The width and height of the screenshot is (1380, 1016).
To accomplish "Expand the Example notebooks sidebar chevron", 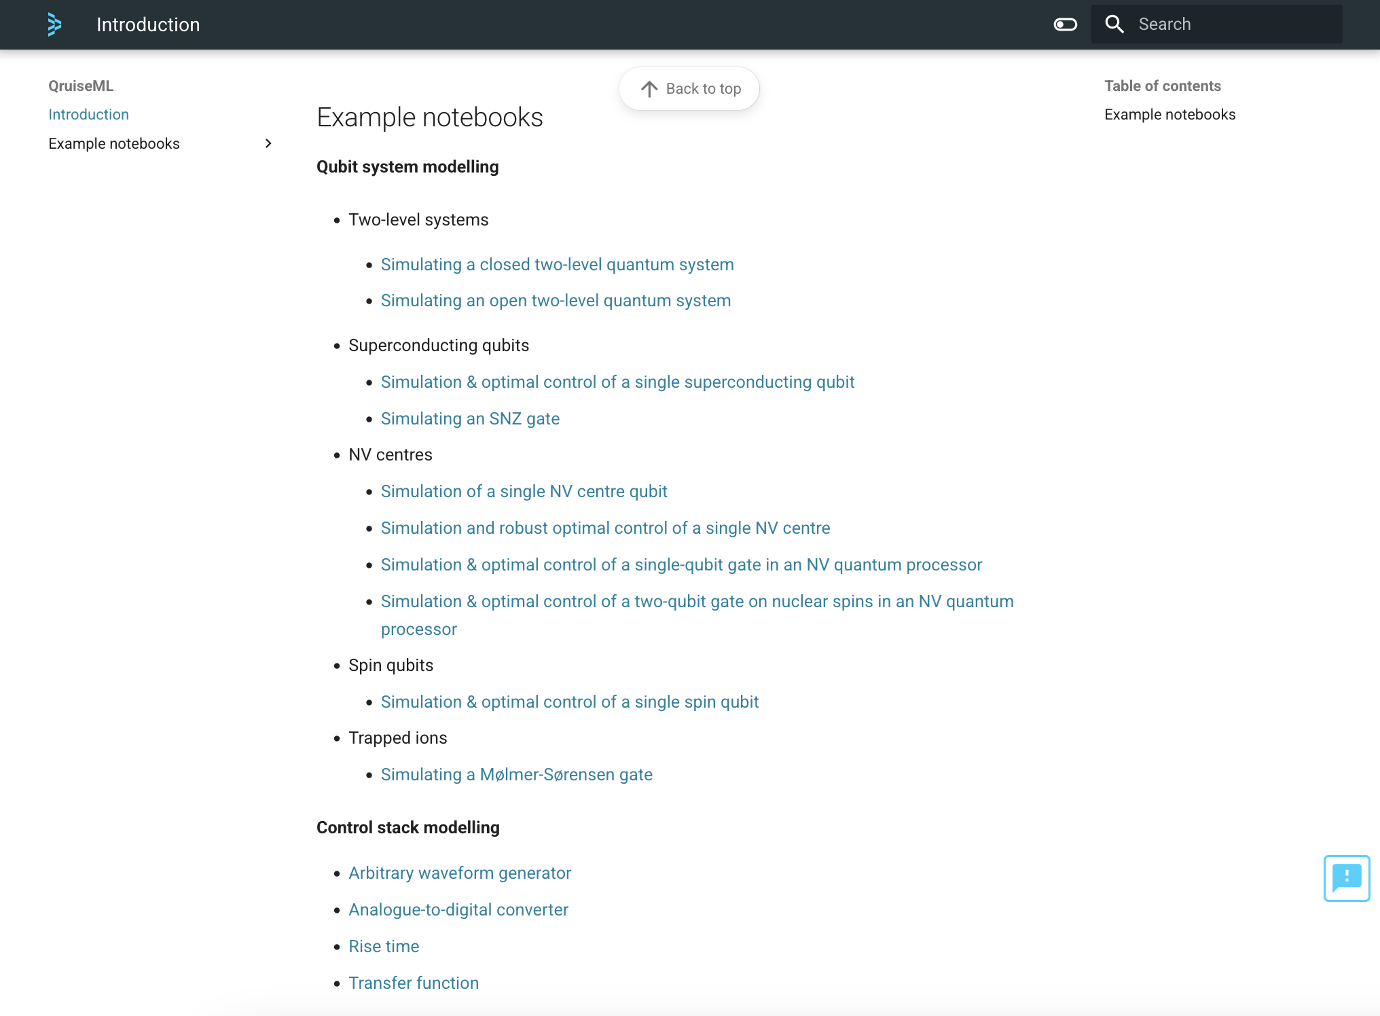I will click(268, 143).
